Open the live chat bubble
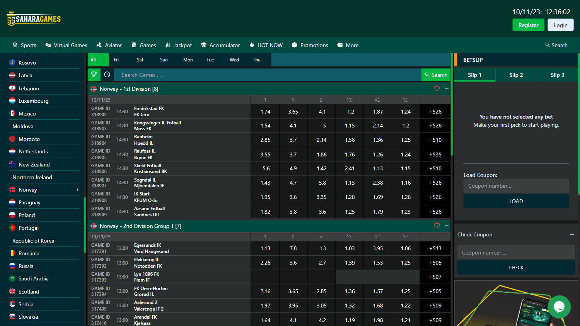Image resolution: width=580 pixels, height=326 pixels. 559,307
